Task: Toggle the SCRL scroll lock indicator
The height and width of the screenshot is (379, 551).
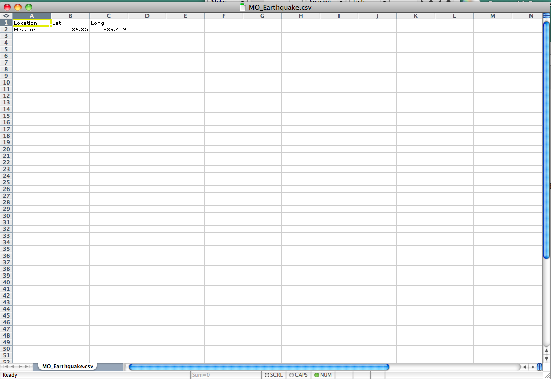Action: point(273,375)
